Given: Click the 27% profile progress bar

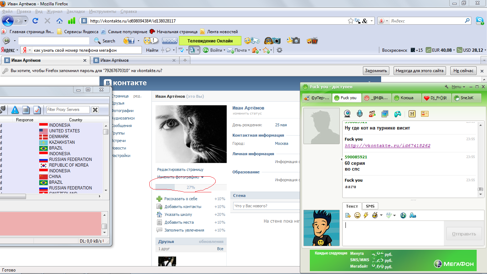Looking at the screenshot, I should click(191, 187).
